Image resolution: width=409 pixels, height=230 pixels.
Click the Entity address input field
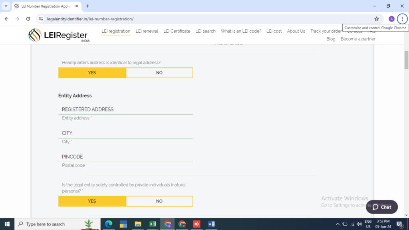pos(125,109)
